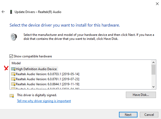
Task: Open Tell me why driver signing is important
Action: [44, 101]
